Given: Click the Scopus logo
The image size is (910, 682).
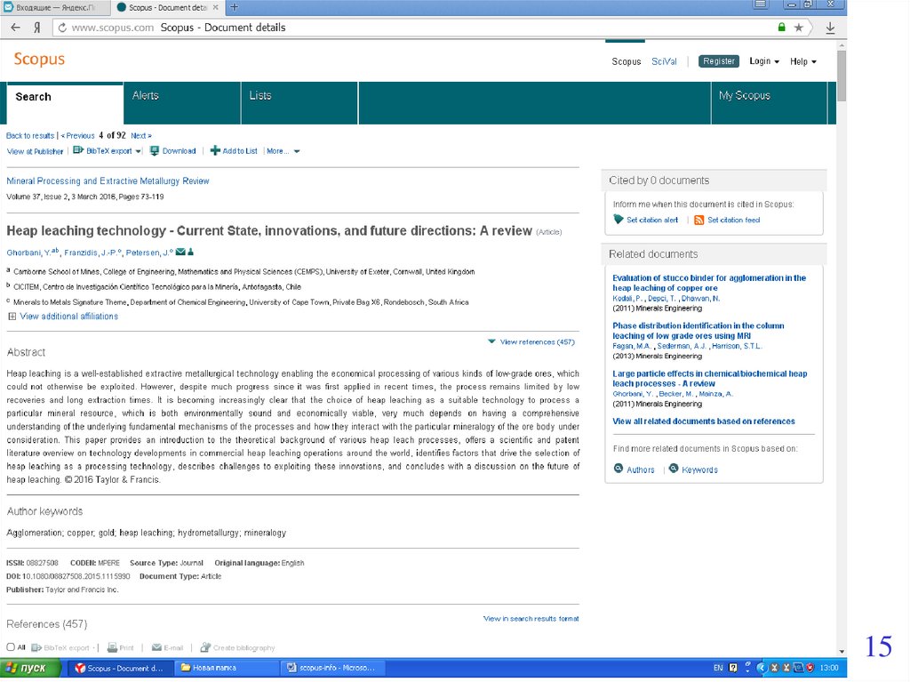Looking at the screenshot, I should point(39,60).
